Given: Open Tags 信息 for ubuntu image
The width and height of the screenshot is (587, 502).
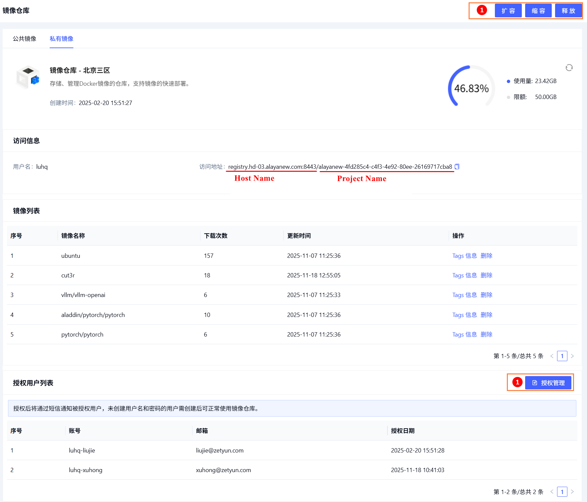Looking at the screenshot, I should coord(464,256).
